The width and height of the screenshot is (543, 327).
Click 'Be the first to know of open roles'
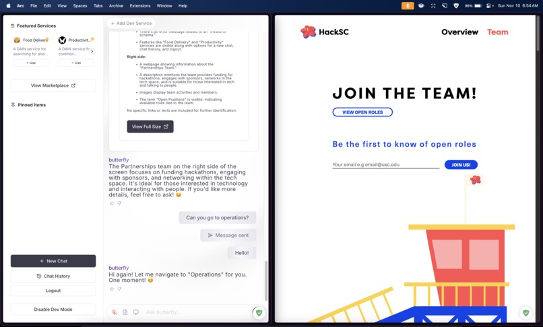pyautogui.click(x=404, y=144)
